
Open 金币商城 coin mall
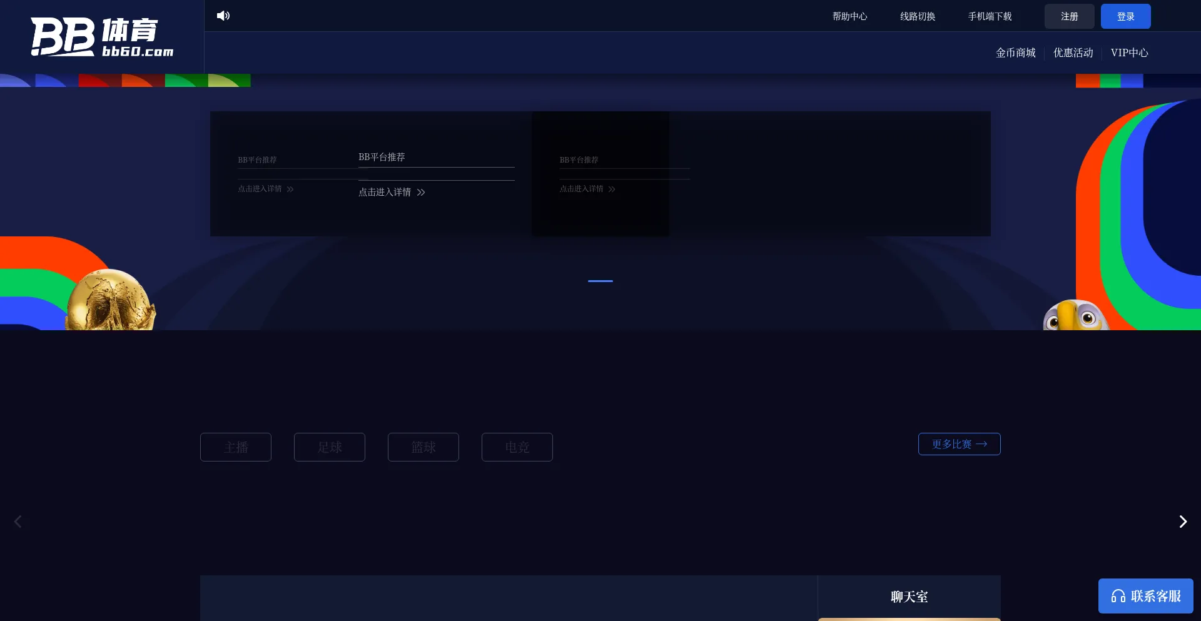coord(1016,53)
